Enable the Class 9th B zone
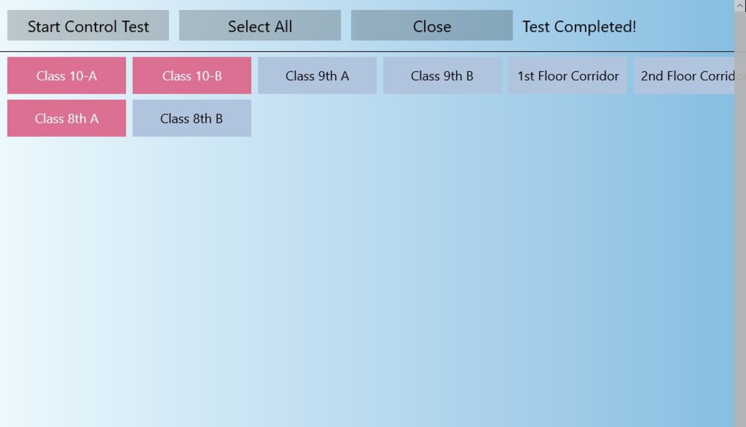Screen dimensions: 746x427 point(442,75)
